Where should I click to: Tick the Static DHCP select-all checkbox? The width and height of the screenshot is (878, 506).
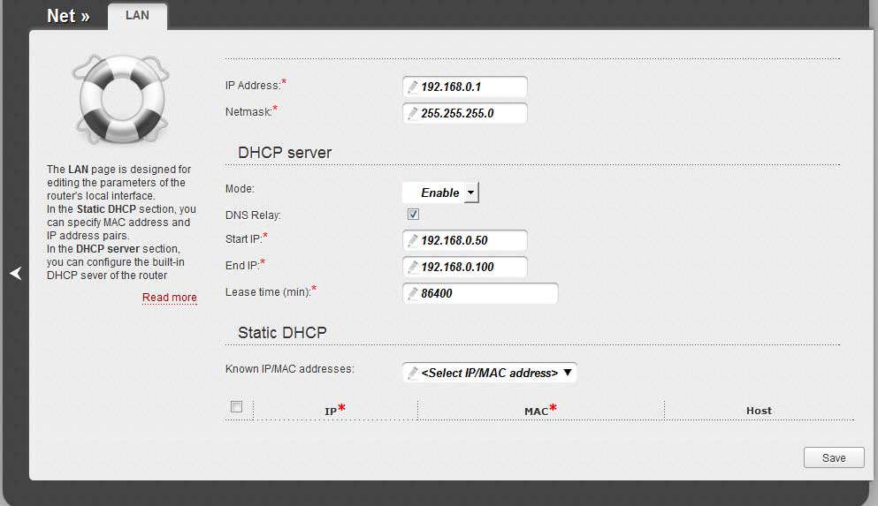point(236,406)
